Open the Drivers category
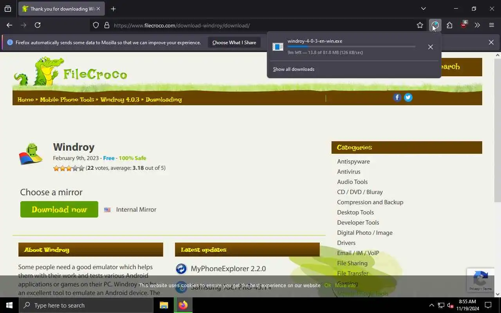 pos(346,243)
